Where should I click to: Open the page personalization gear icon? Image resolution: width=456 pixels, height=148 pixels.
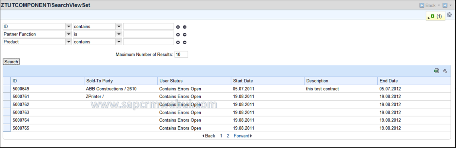click(449, 15)
